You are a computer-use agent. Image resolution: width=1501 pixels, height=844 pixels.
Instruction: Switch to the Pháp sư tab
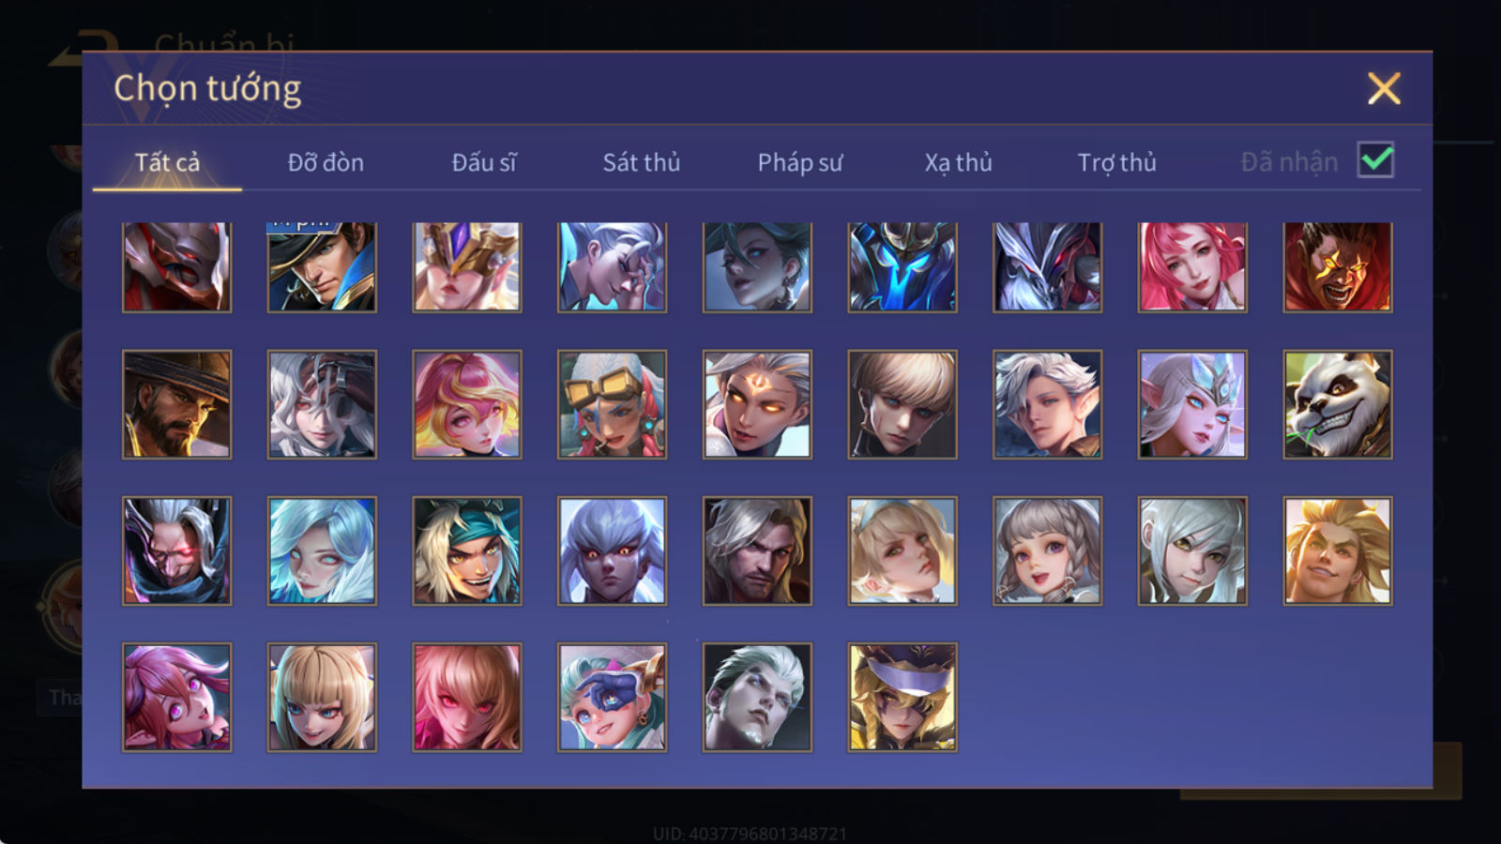coord(799,162)
